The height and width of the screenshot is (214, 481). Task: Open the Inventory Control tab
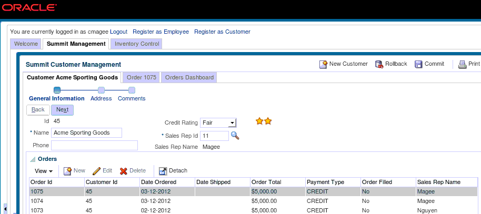137,44
